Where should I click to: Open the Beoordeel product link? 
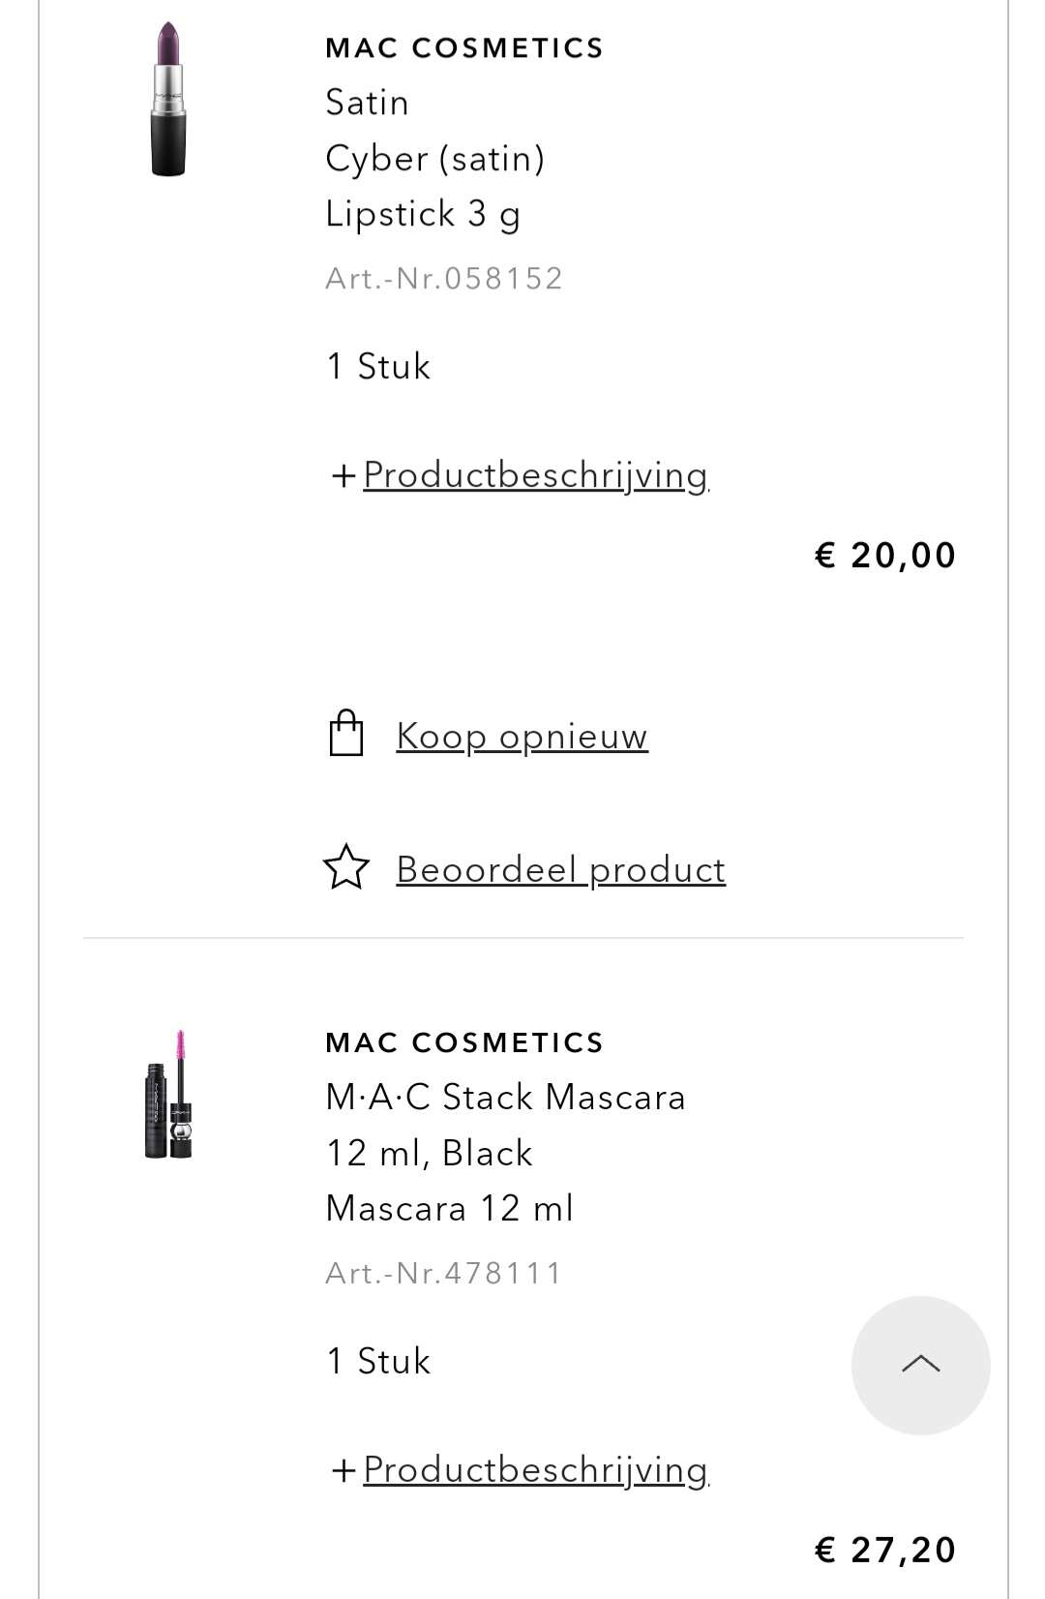tap(560, 870)
